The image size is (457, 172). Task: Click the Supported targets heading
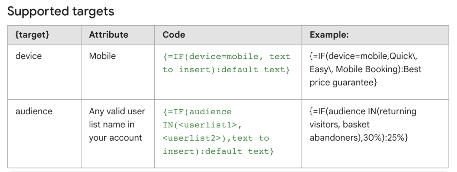click(61, 11)
